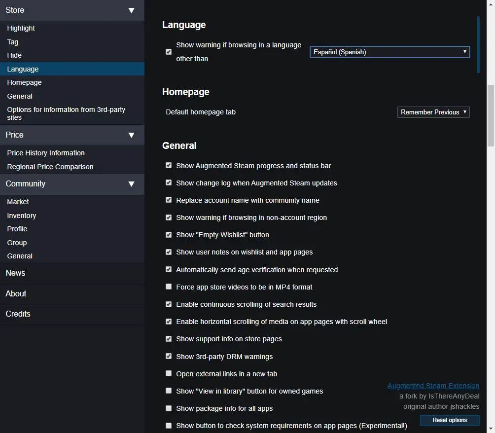Click the page vertical scrollbar

(491, 115)
